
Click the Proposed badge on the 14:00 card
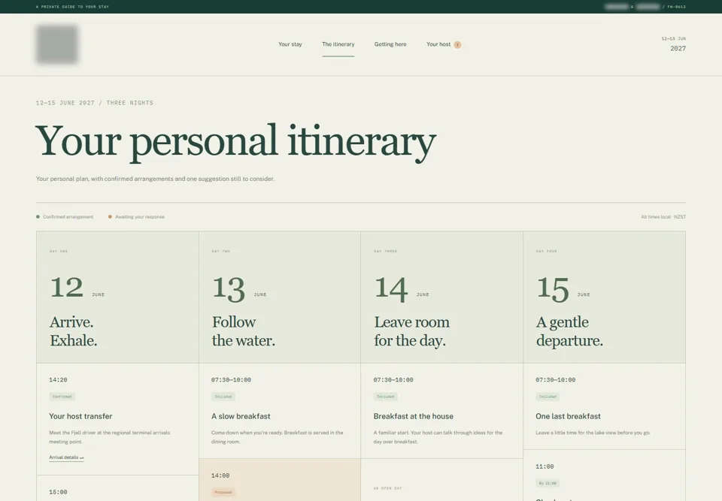pos(223,492)
